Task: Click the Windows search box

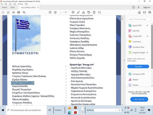Action: pos(26,110)
